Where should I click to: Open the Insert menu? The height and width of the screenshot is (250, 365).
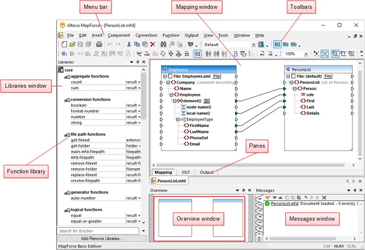coord(97,35)
